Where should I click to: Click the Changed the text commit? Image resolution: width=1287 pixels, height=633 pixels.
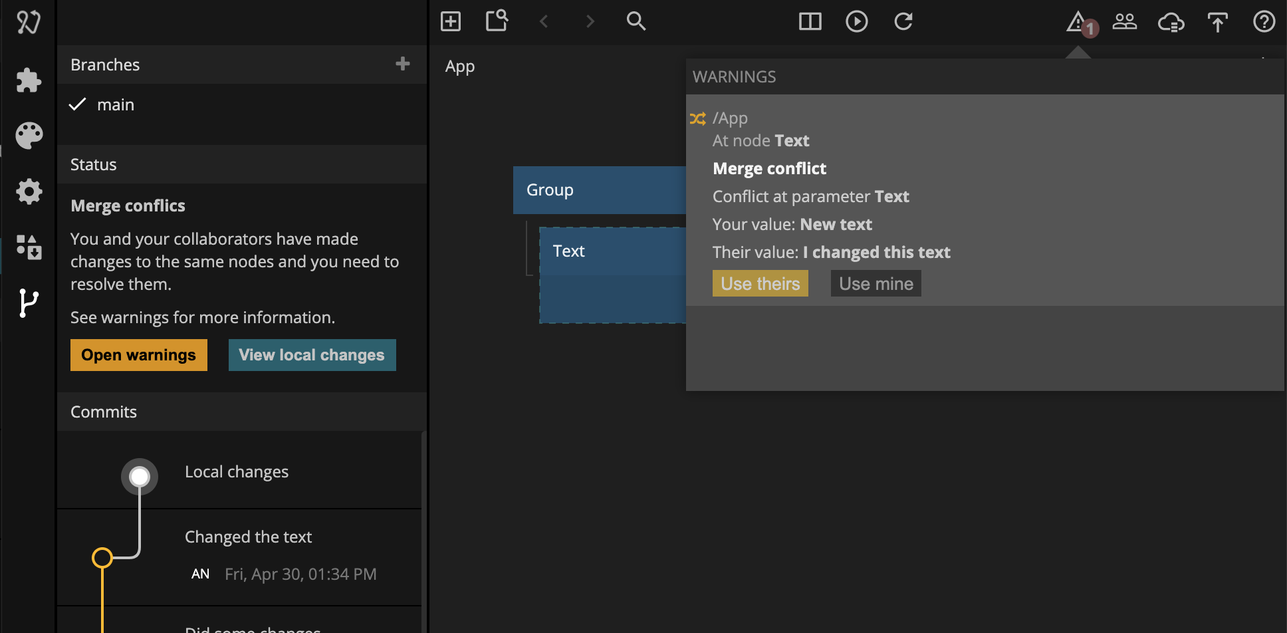click(239, 557)
